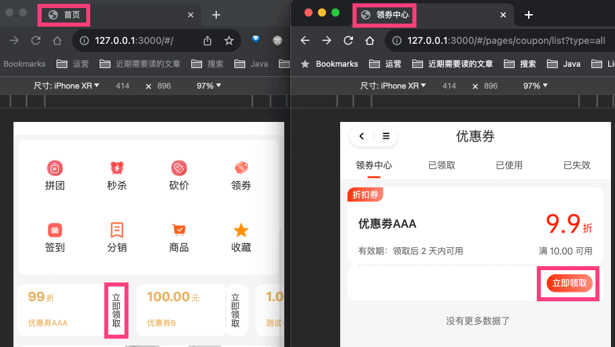
Task: Bookmark the page with the star icon
Action: (229, 40)
